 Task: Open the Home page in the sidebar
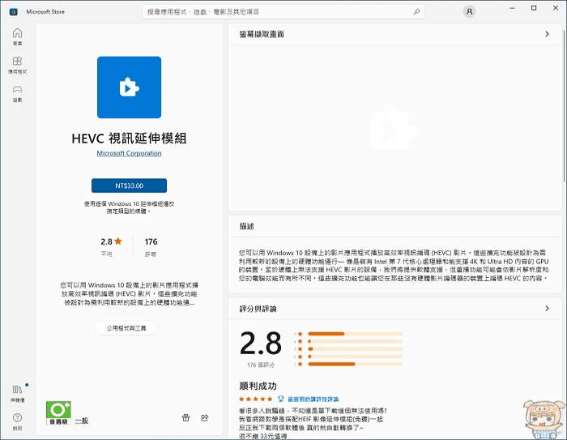coord(17,36)
